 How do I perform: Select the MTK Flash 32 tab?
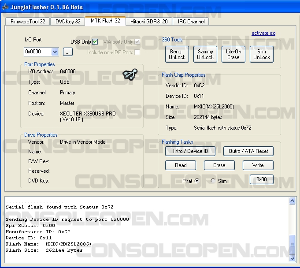coord(105,21)
